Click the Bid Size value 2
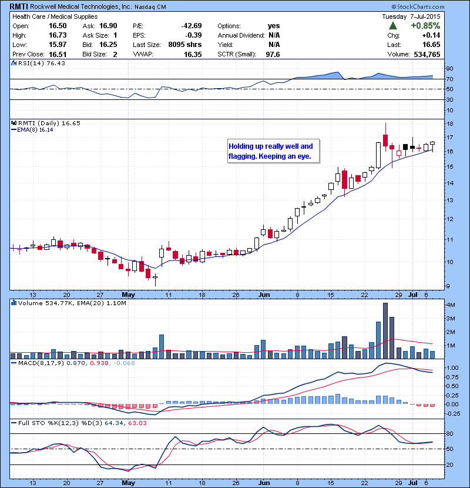Viewport: 470px width, 488px height. point(115,55)
